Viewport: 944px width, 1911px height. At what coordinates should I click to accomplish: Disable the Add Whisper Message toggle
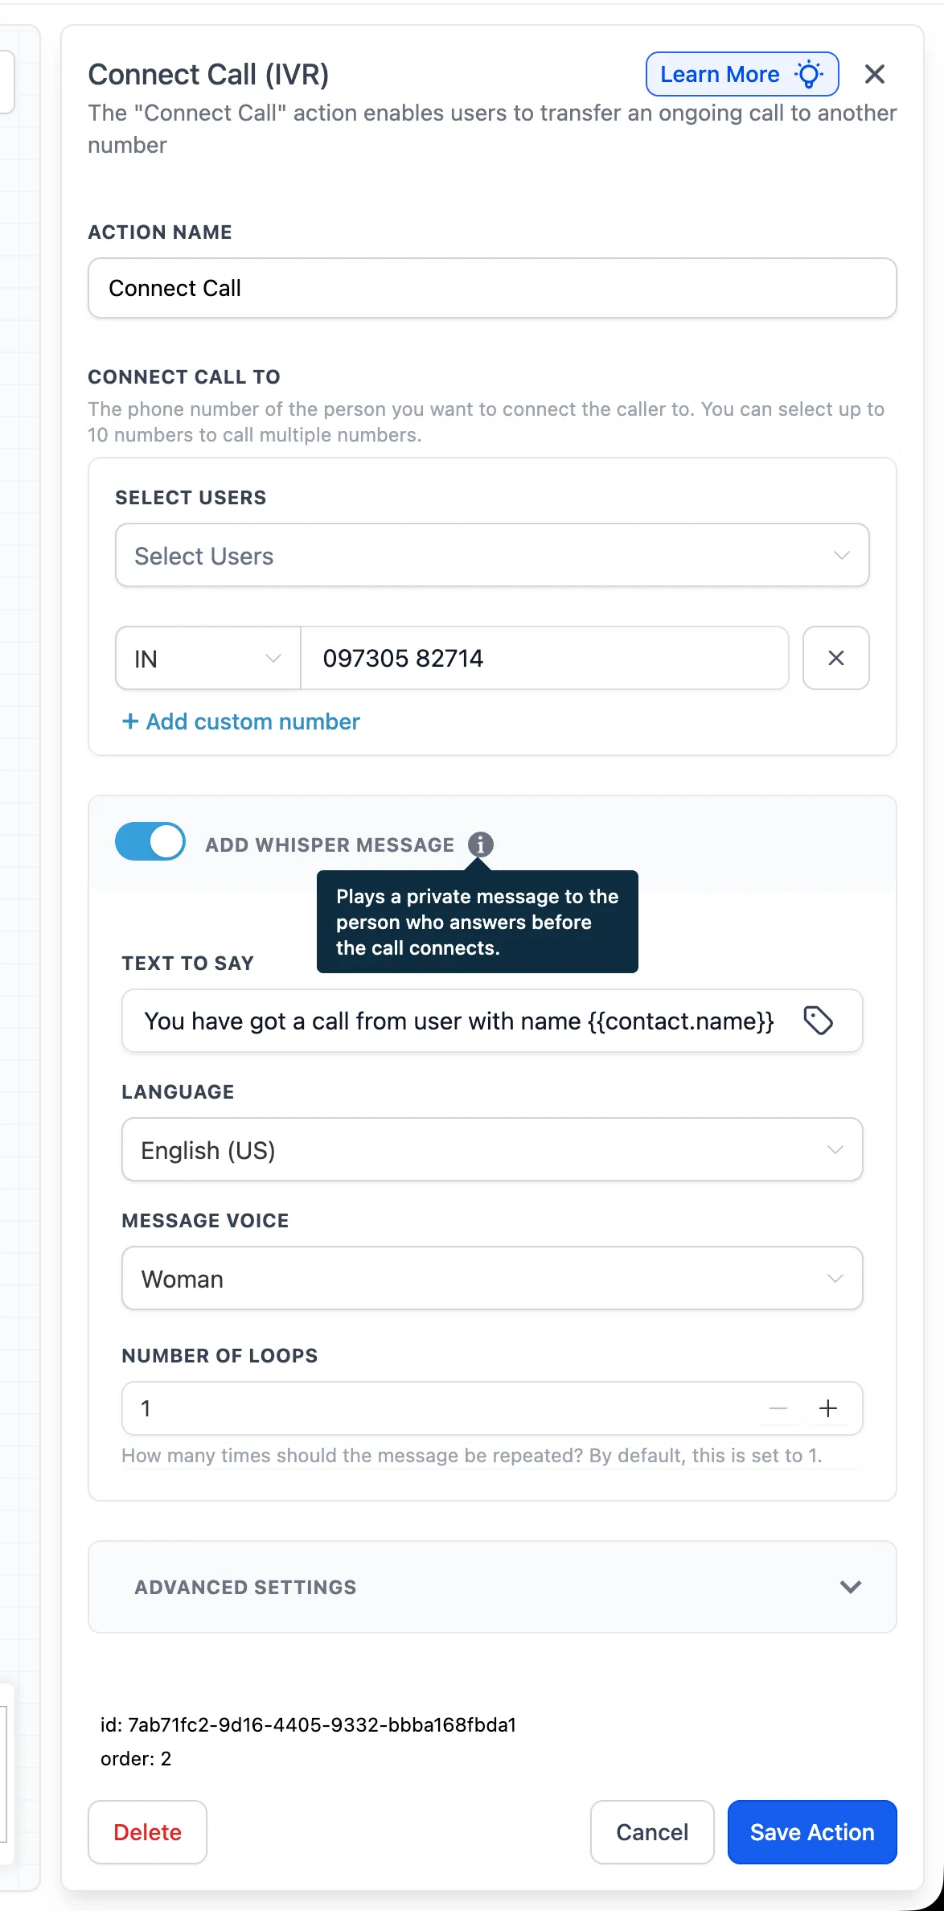tap(150, 841)
